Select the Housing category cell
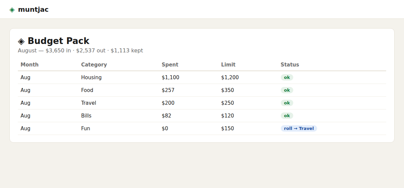This screenshot has width=404, height=188. coord(91,78)
